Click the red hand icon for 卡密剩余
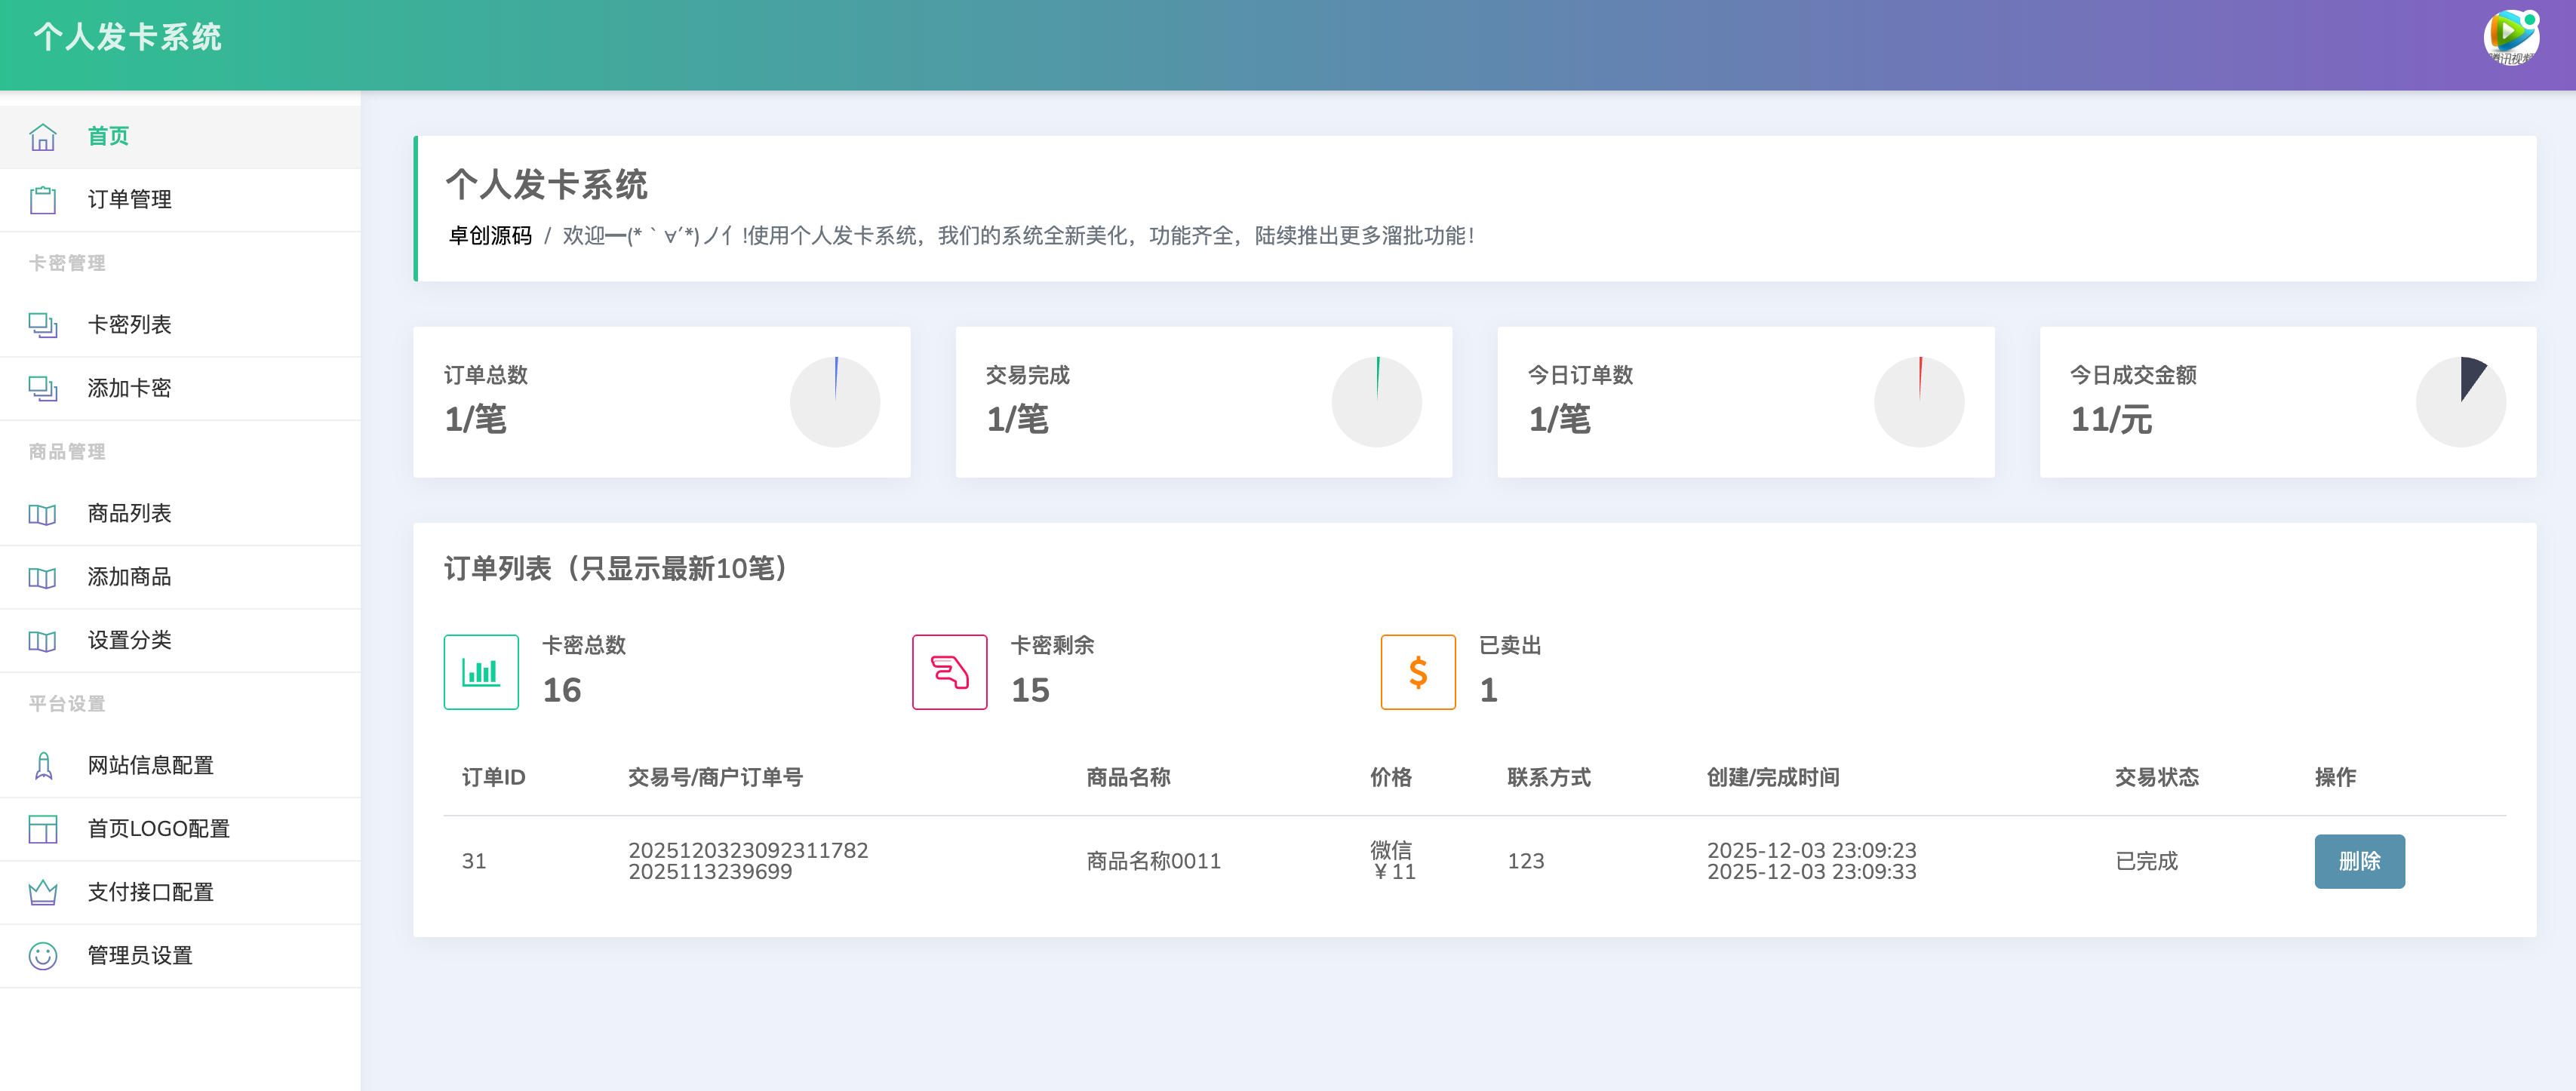This screenshot has width=2576, height=1091. tap(949, 672)
